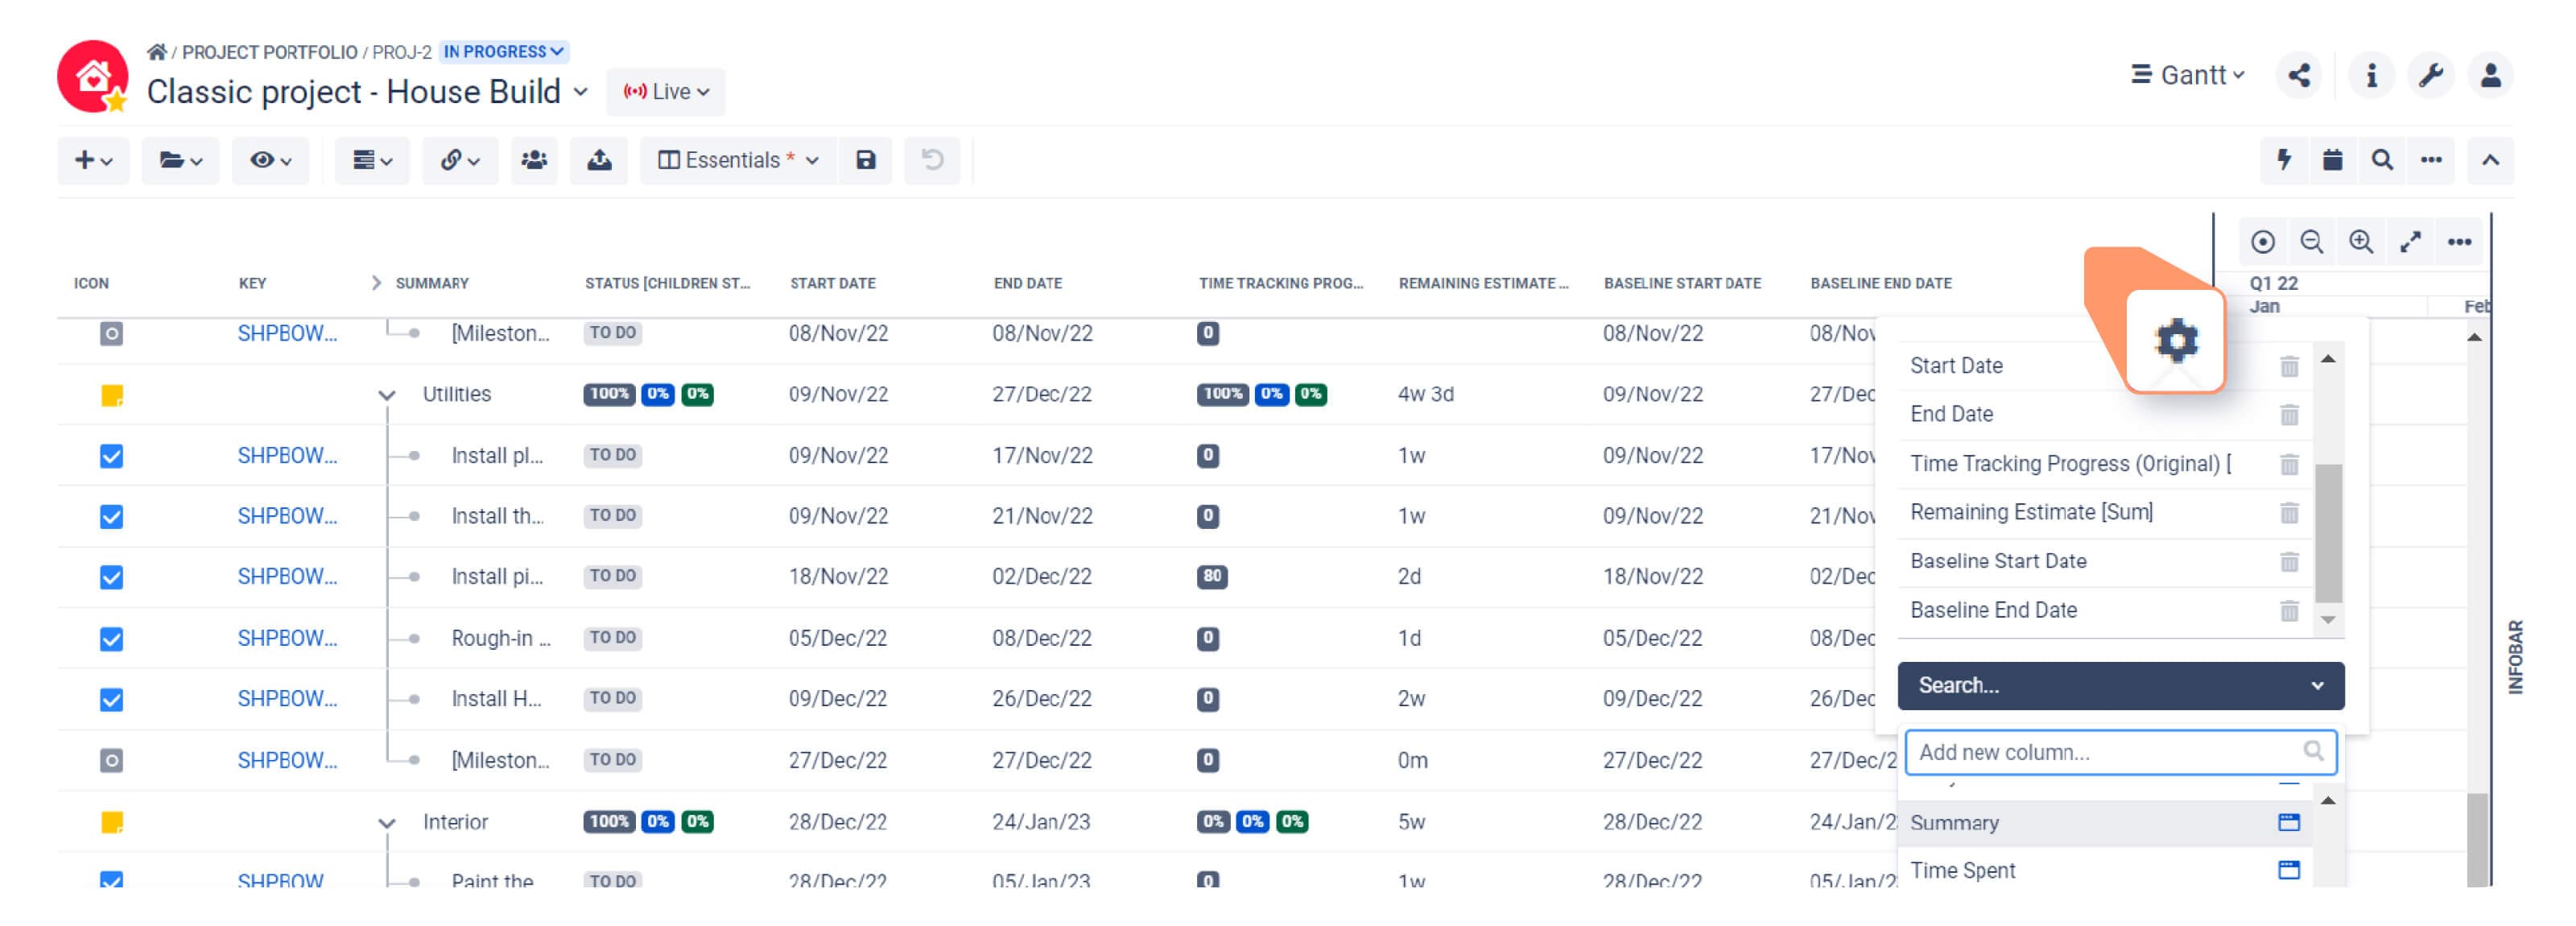Click Utilities 100% status progress badge
Image resolution: width=2576 pixels, height=926 pixels.
pos(609,394)
